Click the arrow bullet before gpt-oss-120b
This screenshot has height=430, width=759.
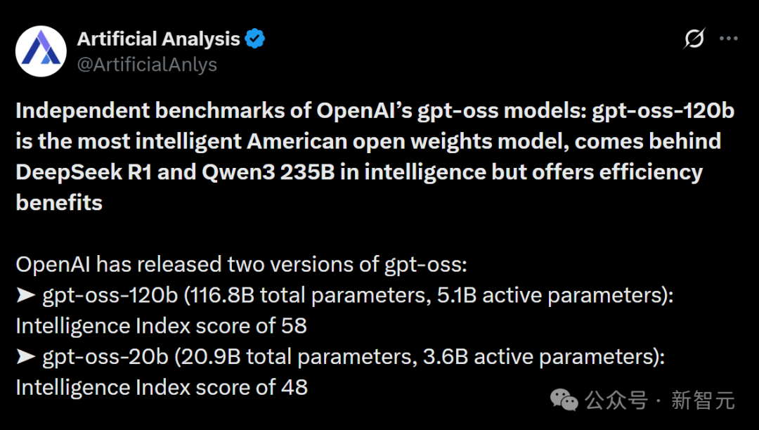pyautogui.click(x=26, y=295)
